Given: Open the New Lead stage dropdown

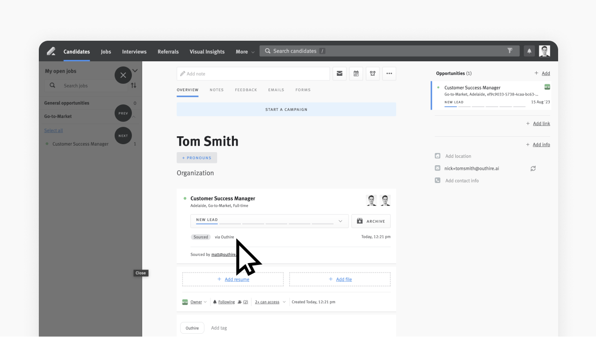Looking at the screenshot, I should [x=269, y=221].
